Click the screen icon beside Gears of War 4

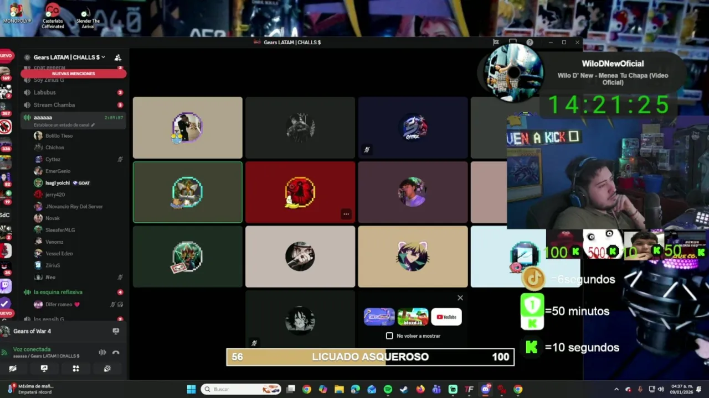tap(116, 331)
